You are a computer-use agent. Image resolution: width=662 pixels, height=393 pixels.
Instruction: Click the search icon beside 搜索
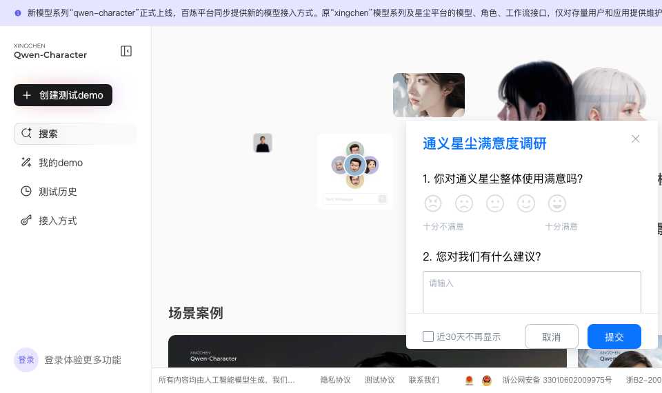click(x=26, y=133)
